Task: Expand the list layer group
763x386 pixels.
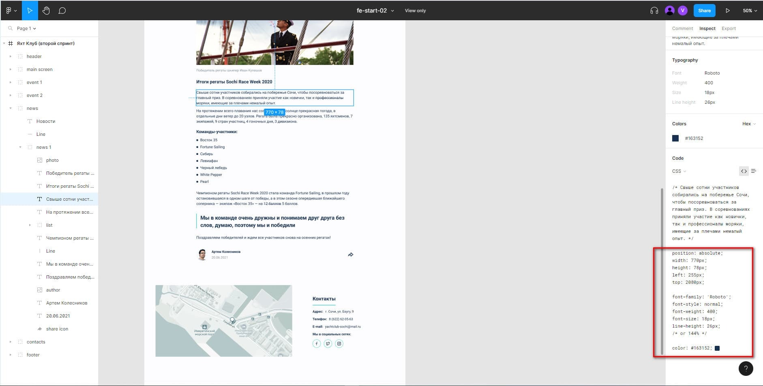Action: click(30, 225)
